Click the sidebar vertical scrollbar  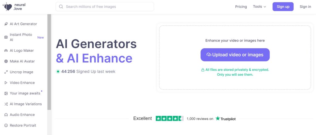[49, 62]
